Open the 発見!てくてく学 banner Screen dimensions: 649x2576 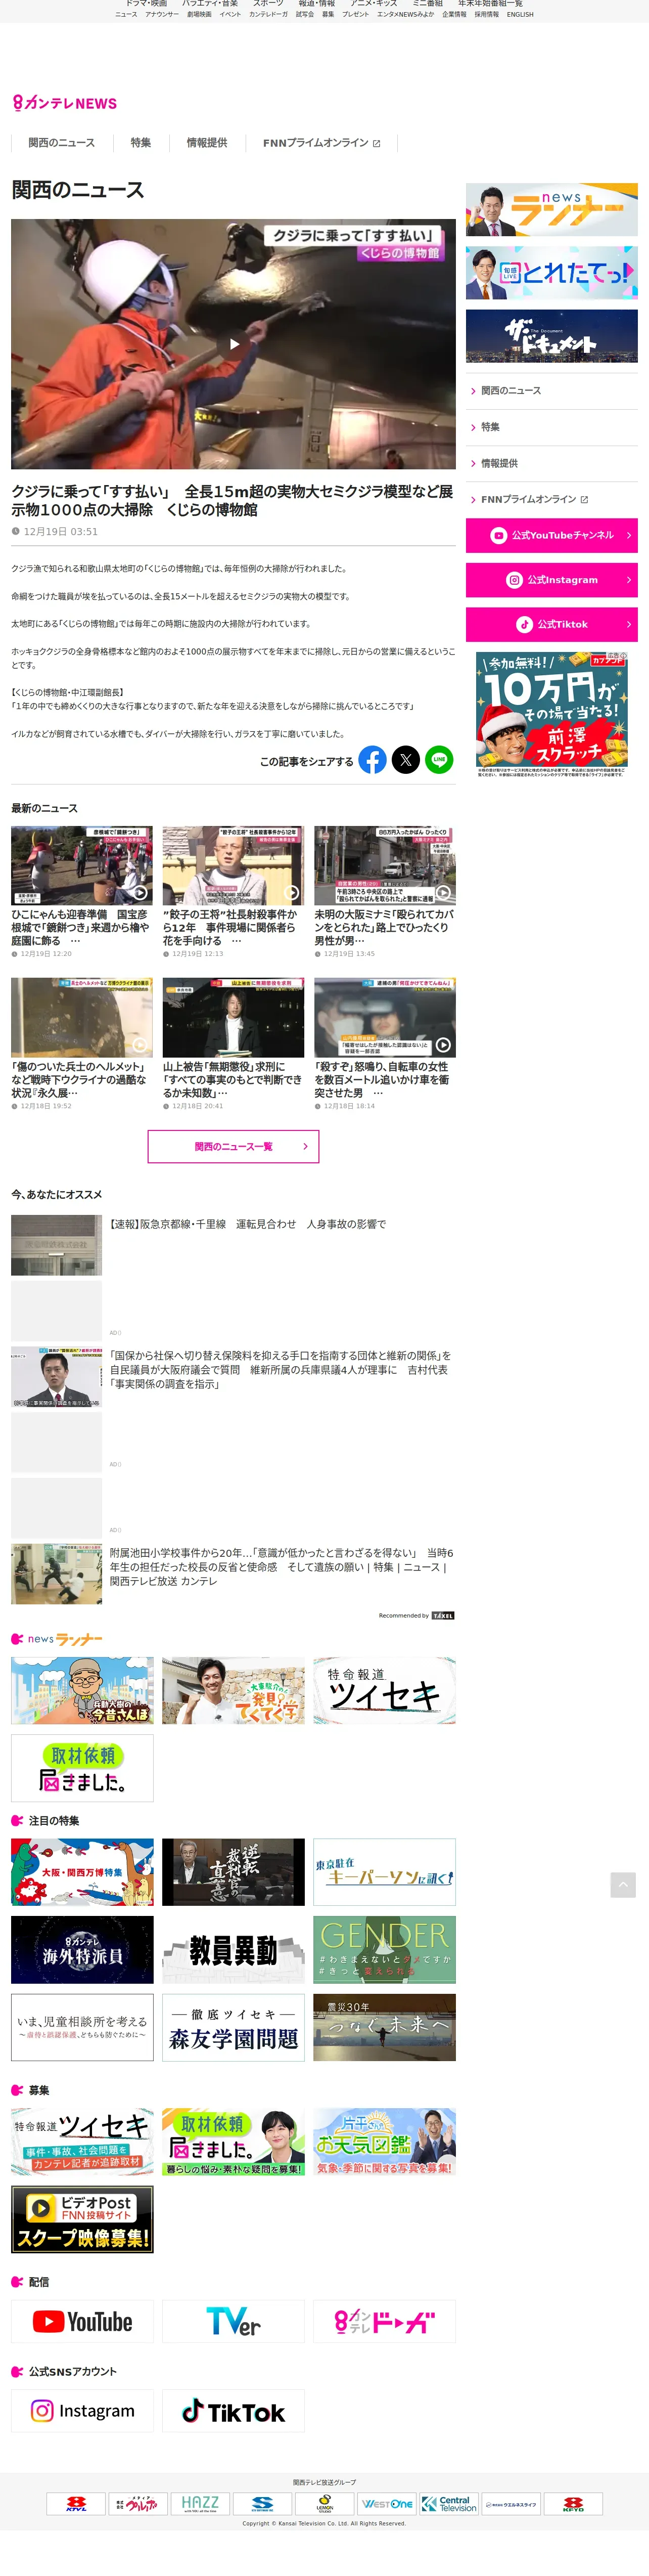pyautogui.click(x=233, y=1690)
